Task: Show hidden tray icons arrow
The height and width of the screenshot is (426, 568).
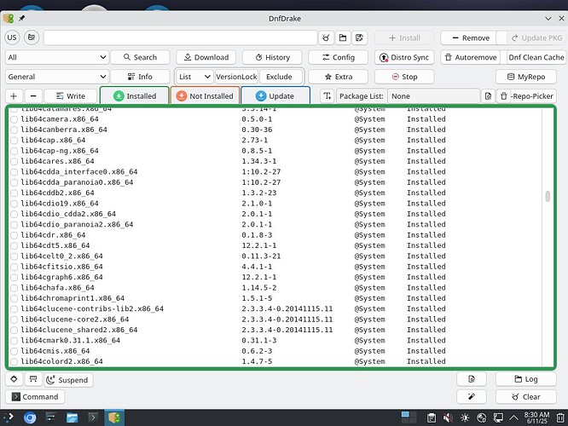Action: pos(513,418)
